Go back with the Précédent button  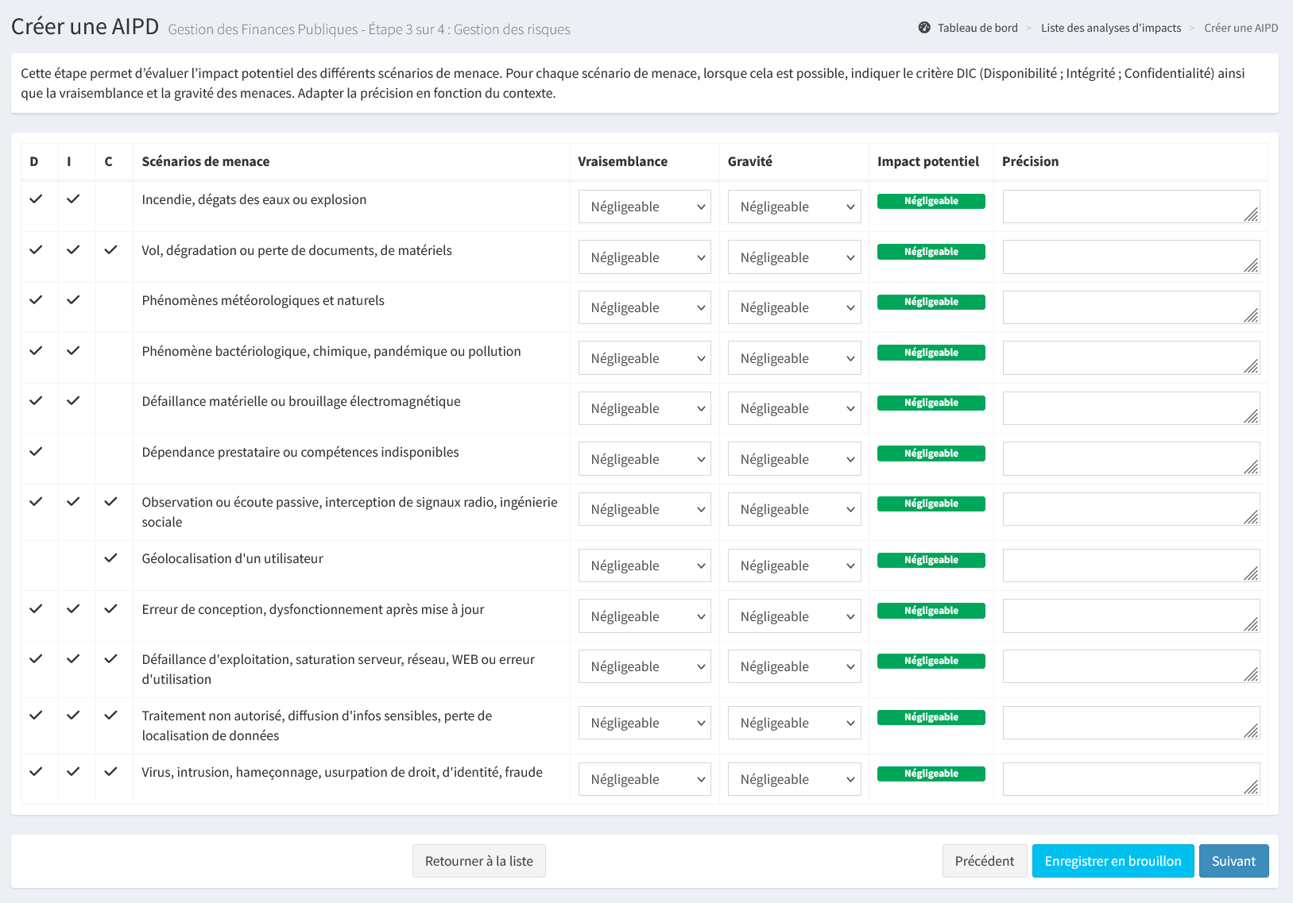point(985,861)
